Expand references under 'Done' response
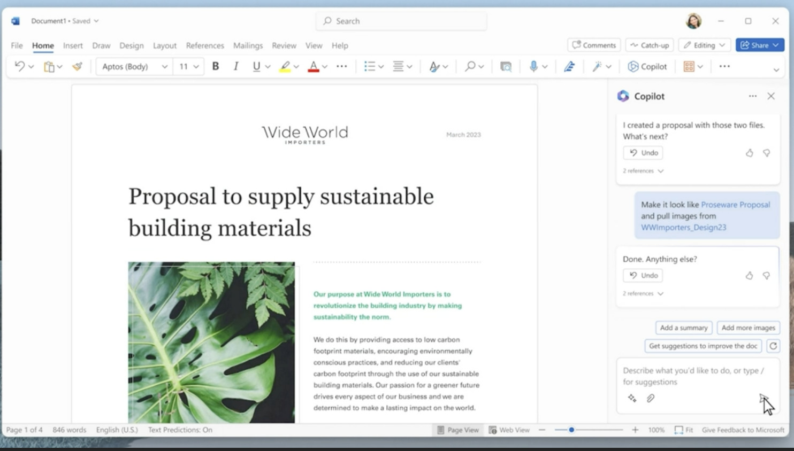Screen dimensions: 794x451 click(643, 293)
